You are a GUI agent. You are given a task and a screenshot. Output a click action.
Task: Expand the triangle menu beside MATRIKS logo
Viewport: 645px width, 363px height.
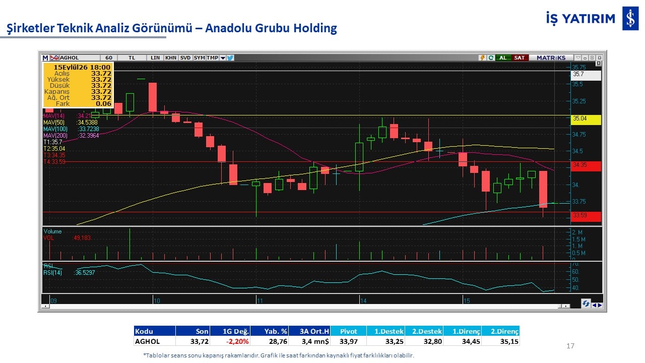pyautogui.click(x=578, y=57)
